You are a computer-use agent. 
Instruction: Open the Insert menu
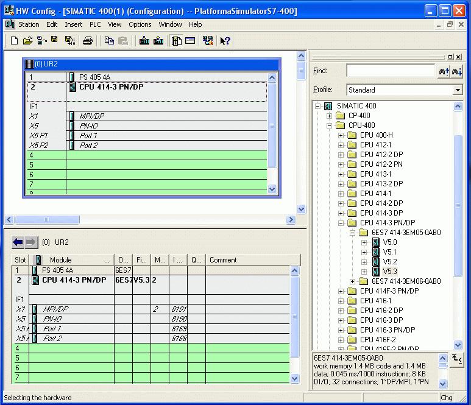coord(73,24)
